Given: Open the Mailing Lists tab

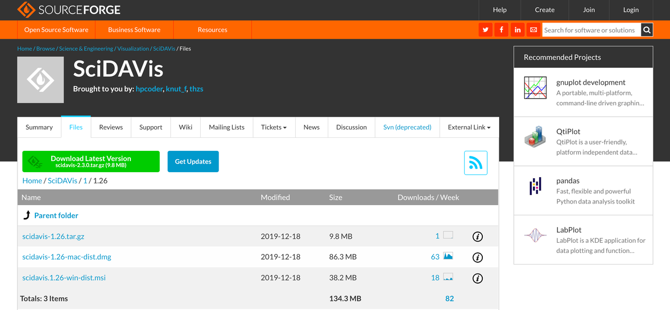Looking at the screenshot, I should tap(227, 127).
